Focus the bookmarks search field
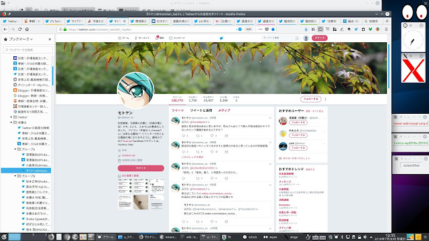 (27, 50)
